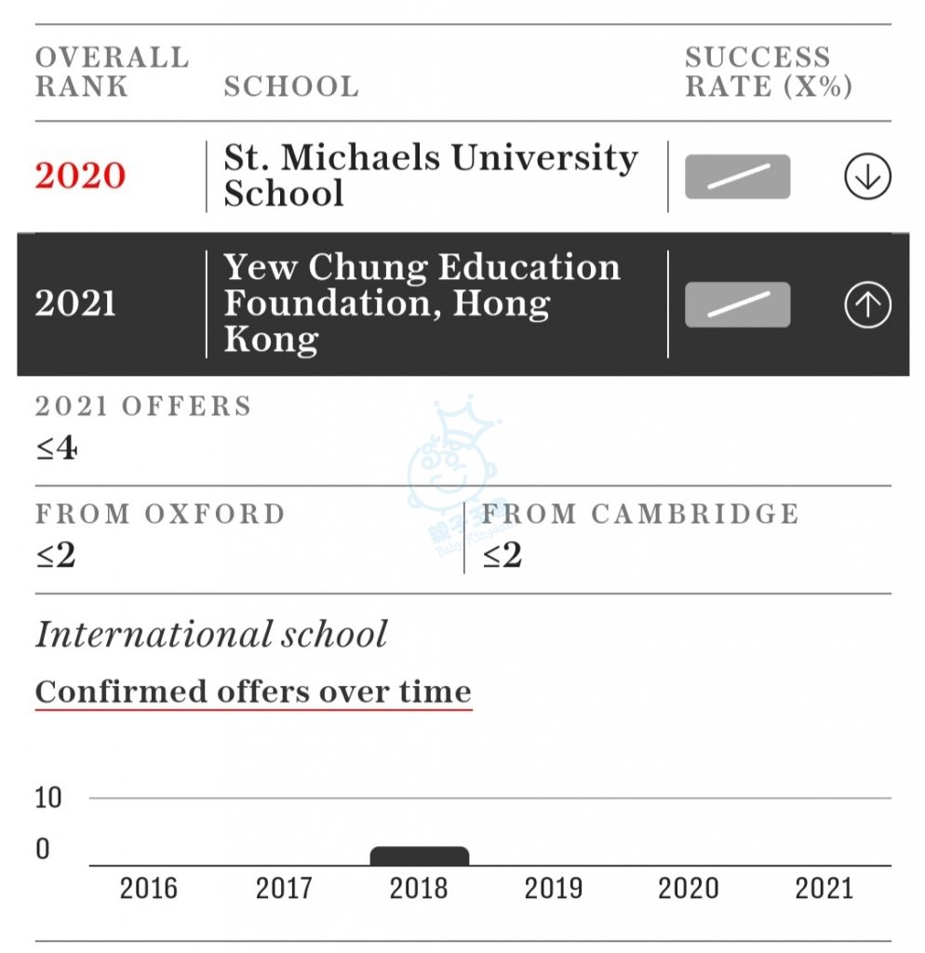Viewport: 925px width, 953px height.
Task: Click the 2018 bar in offers chart
Action: [420, 856]
